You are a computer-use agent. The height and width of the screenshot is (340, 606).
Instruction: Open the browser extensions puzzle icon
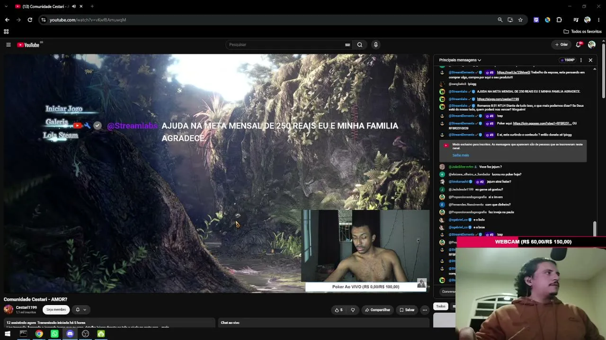[x=559, y=20]
